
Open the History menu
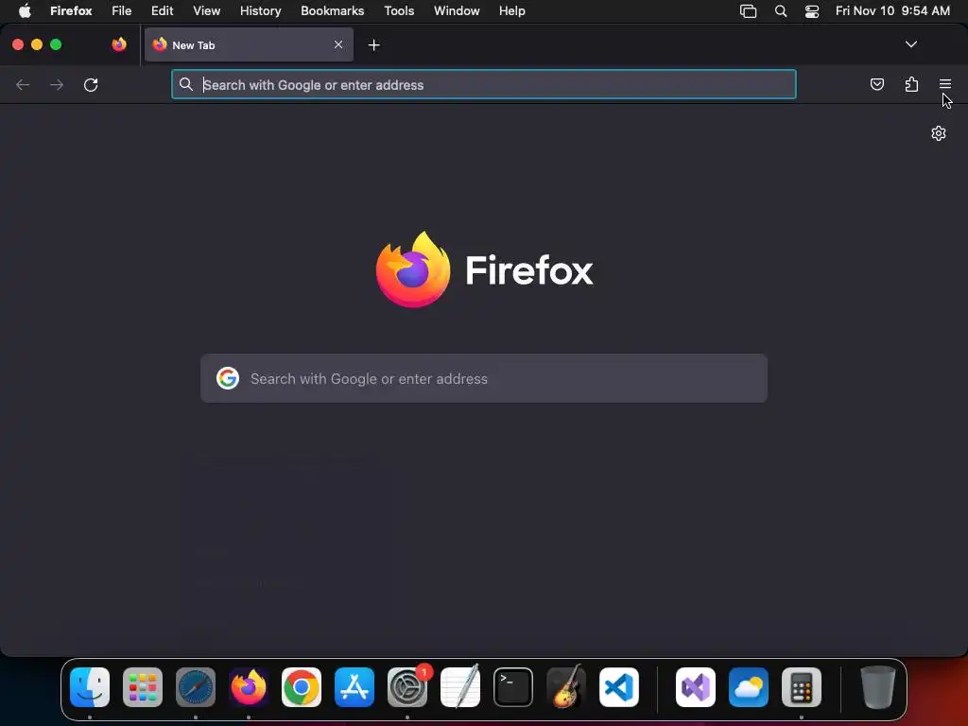(261, 11)
